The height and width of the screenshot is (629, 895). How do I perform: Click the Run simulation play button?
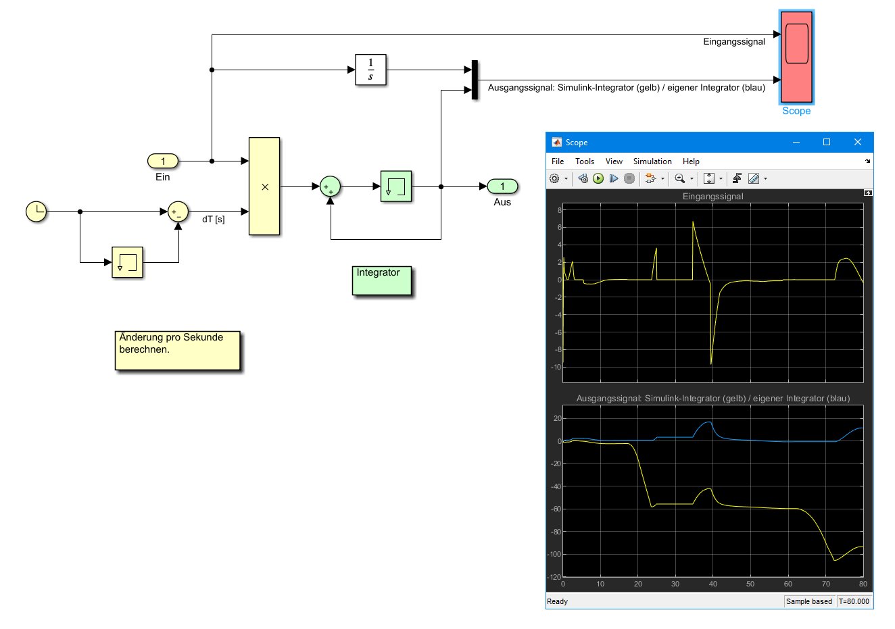pos(598,178)
